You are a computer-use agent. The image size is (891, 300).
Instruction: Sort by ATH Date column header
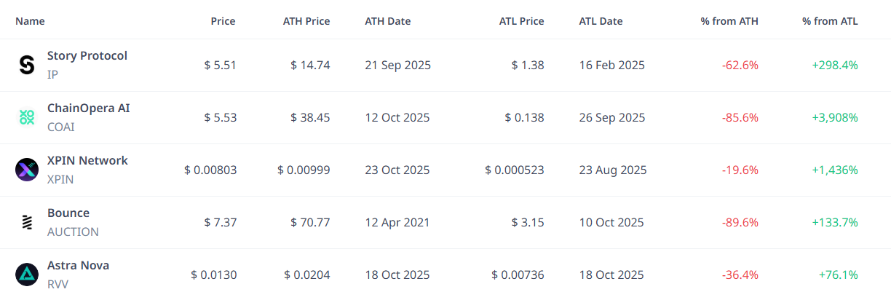coord(387,21)
